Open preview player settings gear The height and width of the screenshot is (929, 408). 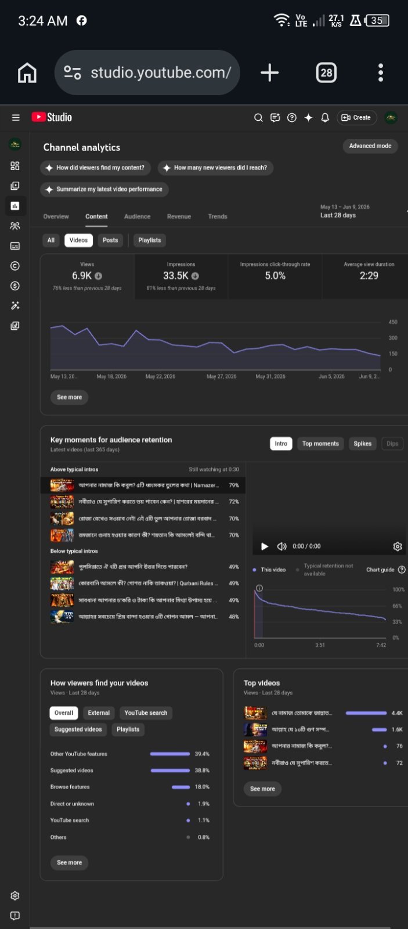[398, 546]
